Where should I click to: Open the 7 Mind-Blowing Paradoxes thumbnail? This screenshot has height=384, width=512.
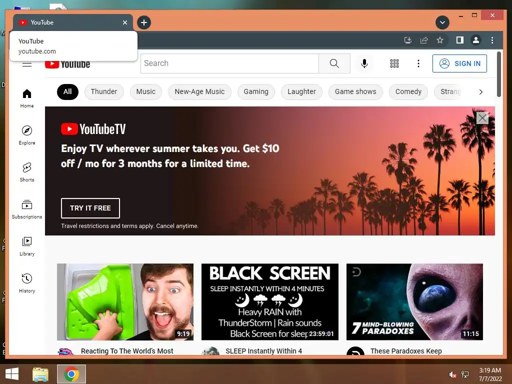coord(414,302)
